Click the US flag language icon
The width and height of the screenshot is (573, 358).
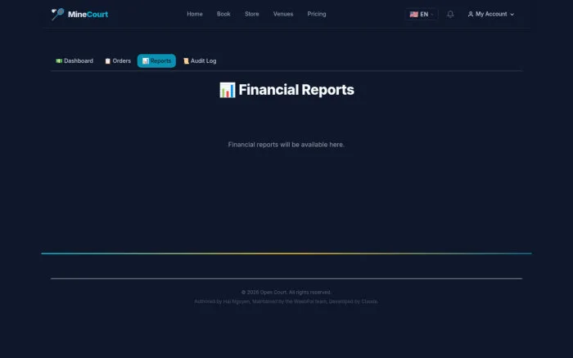point(413,14)
